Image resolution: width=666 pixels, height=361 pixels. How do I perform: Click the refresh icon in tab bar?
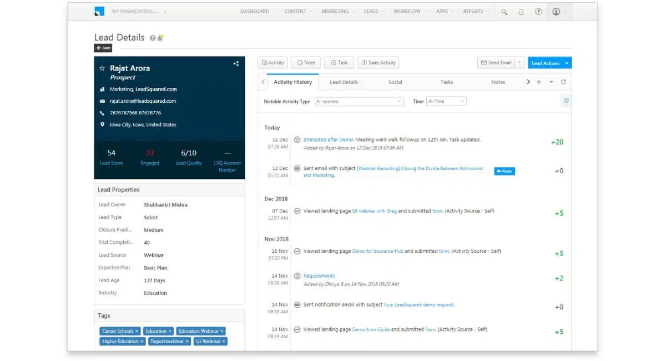coord(563,82)
